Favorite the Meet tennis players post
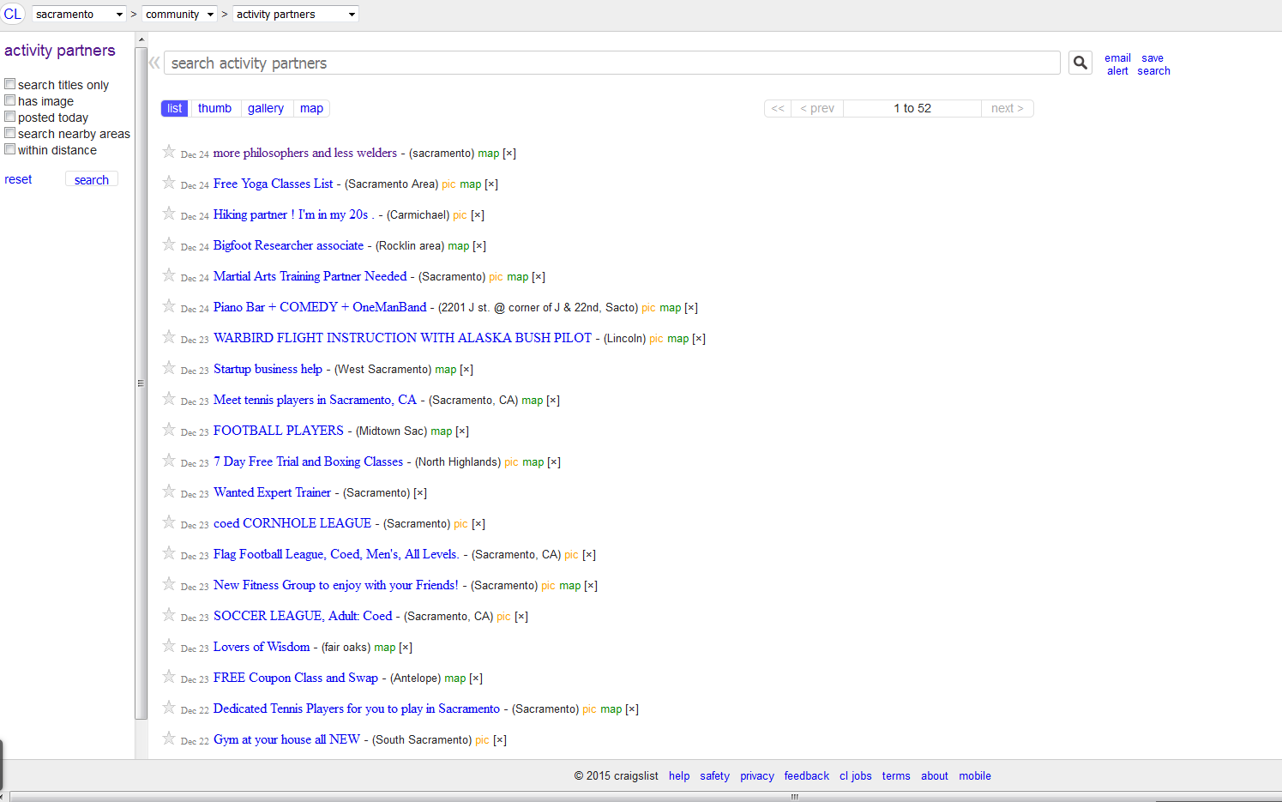Screen dimensions: 1282x802 [x=169, y=399]
